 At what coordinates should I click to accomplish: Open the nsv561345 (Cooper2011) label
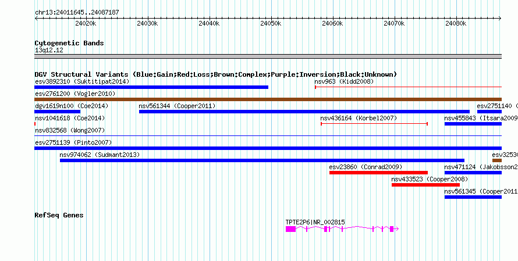(481, 191)
